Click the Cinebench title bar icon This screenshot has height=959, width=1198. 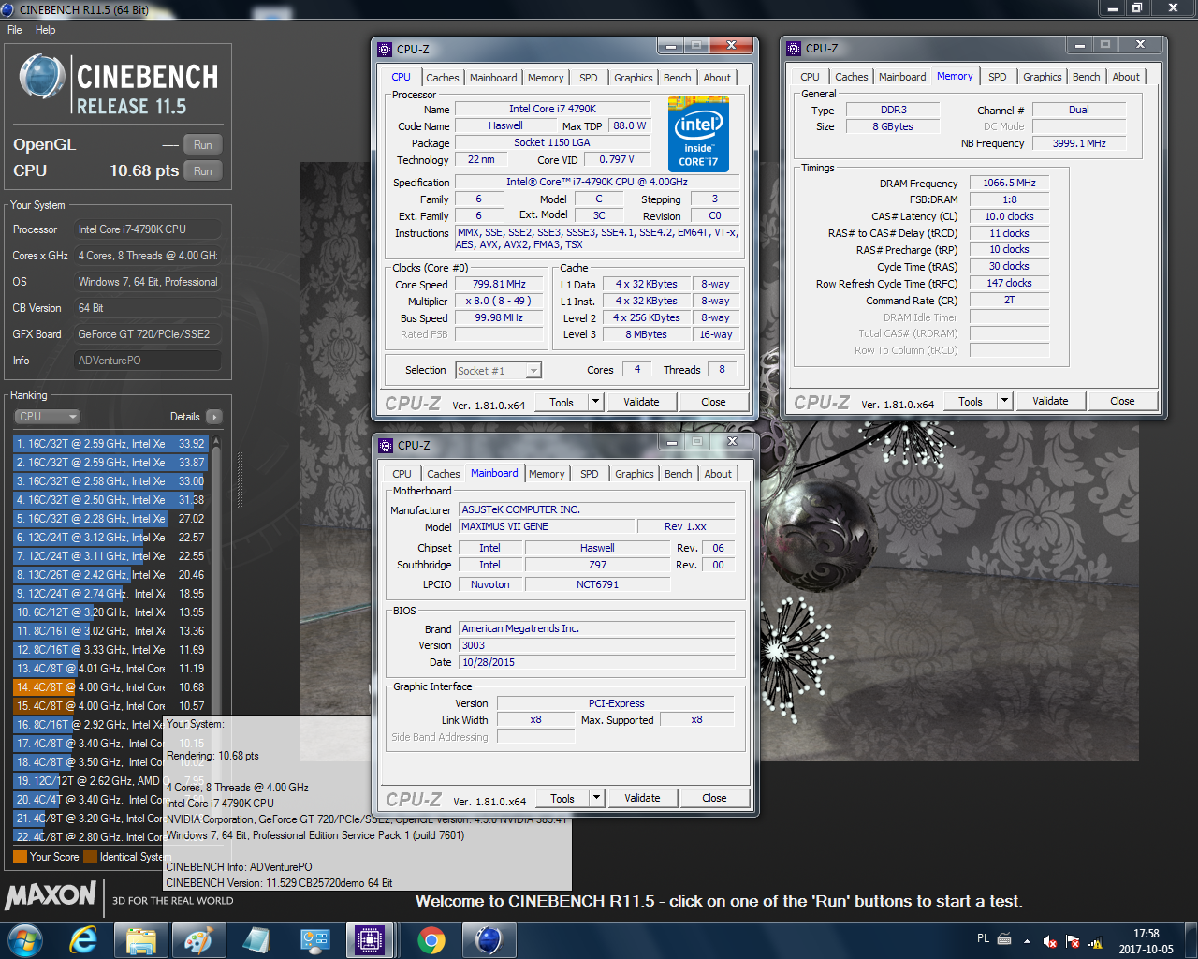click(x=7, y=9)
